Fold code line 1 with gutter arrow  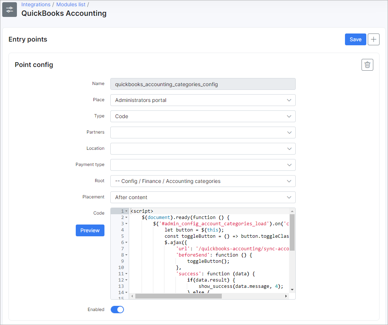127,211
